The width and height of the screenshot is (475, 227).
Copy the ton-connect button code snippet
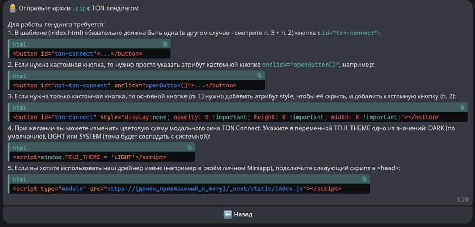pos(165,44)
